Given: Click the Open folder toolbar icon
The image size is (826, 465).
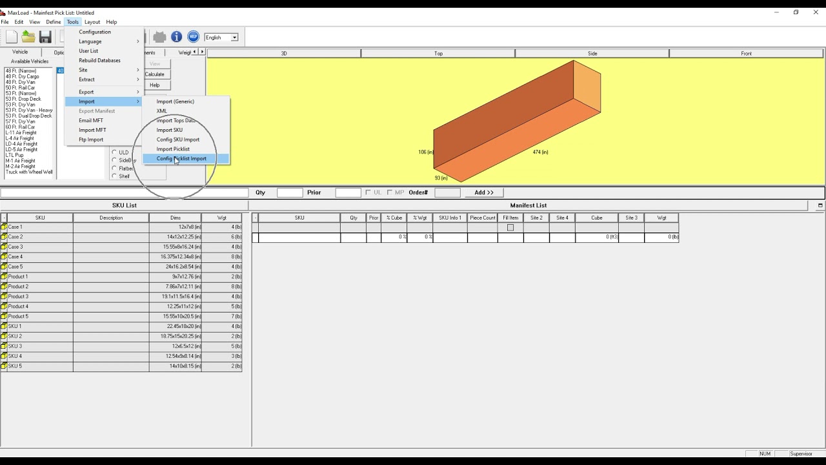Looking at the screenshot, I should [x=28, y=37].
